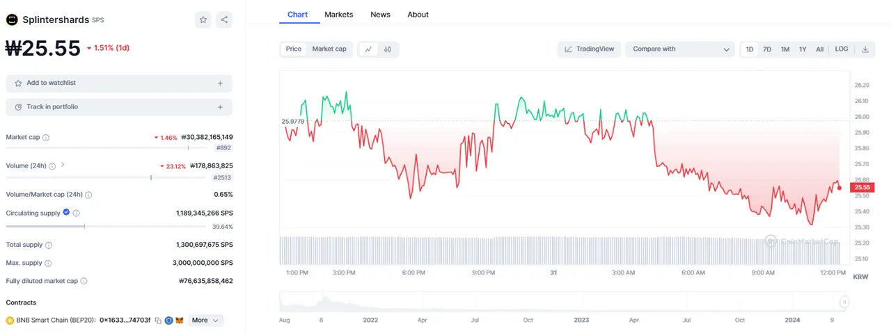Click info icon next to Total supply
Image resolution: width=891 pixels, height=333 pixels.
49,245
